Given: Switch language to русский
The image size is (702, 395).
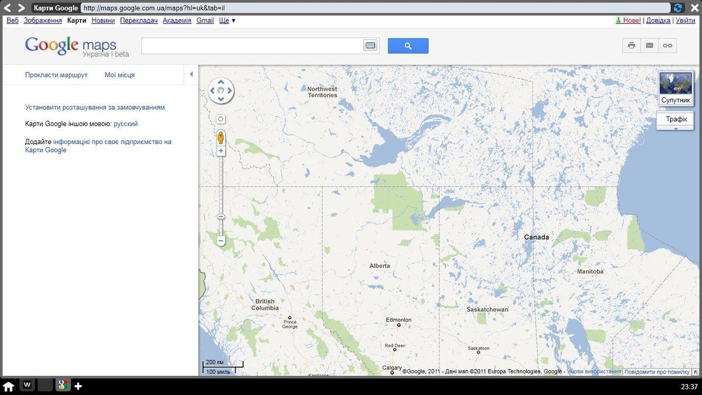Looking at the screenshot, I should tap(126, 124).
